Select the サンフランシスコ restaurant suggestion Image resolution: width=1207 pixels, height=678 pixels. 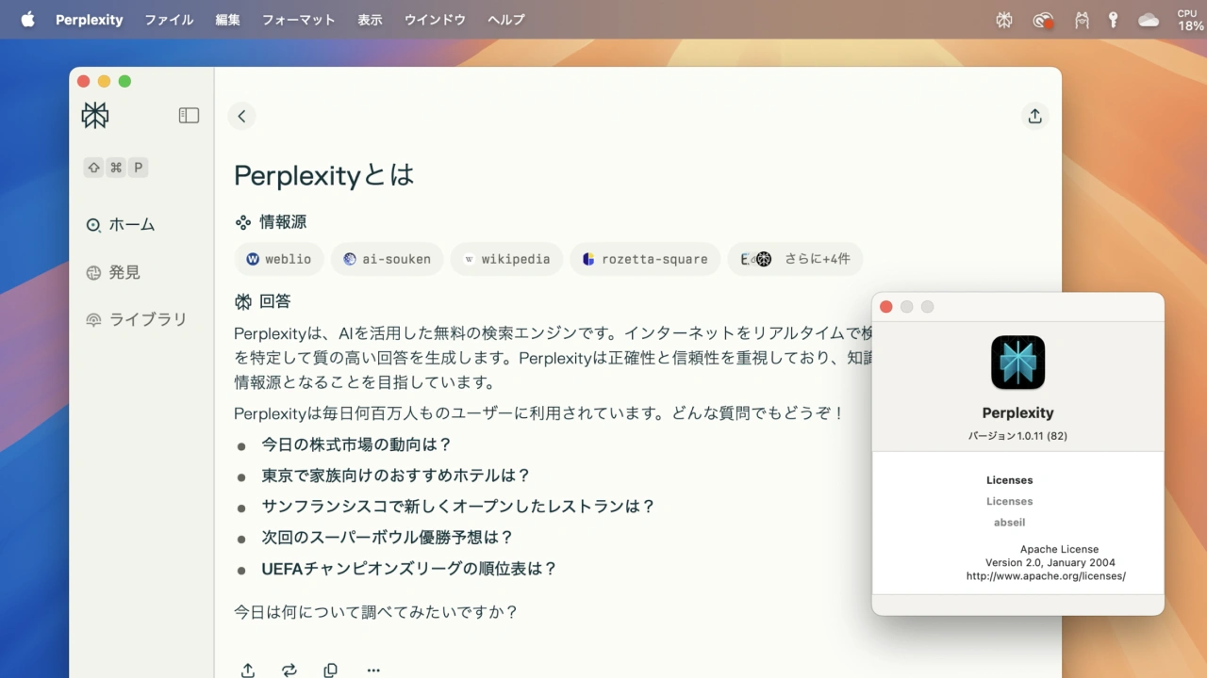tap(458, 507)
